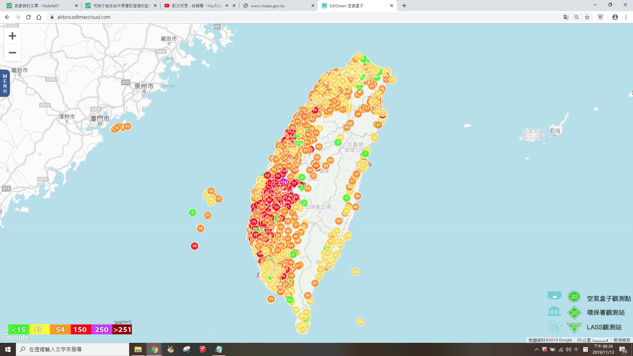
Task: Open the green shield extension icon
Action: point(600,17)
